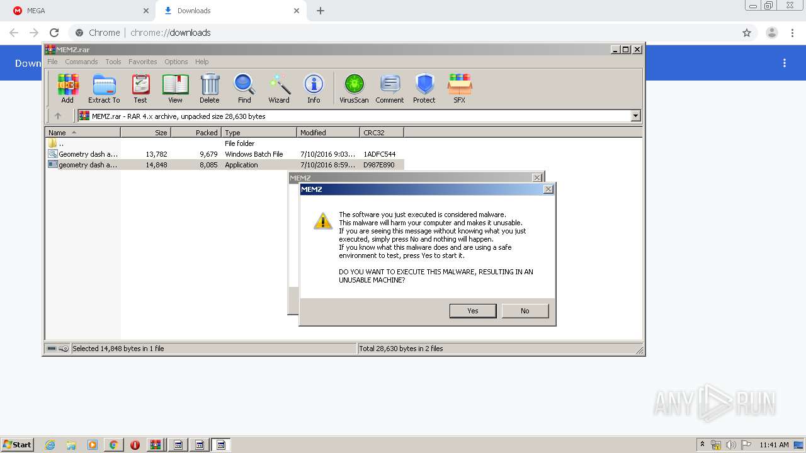Sort by the CRC32 column header
Viewport: 806px width, 453px height.
[382, 132]
